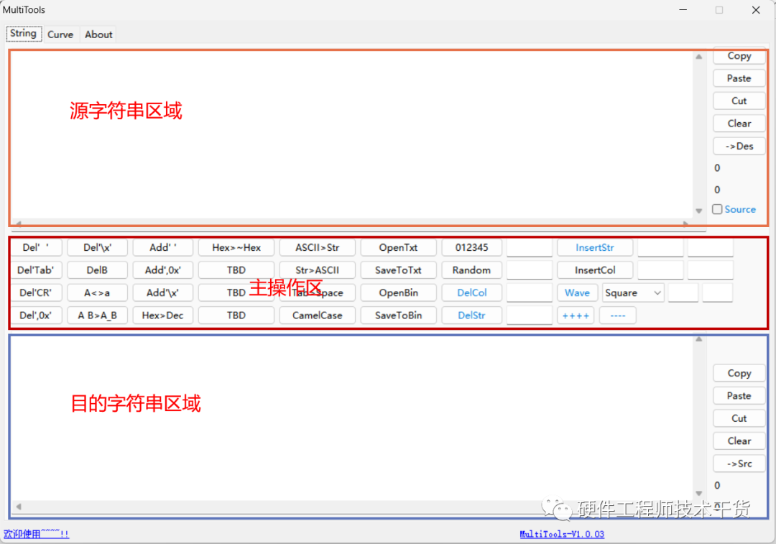Image resolution: width=776 pixels, height=544 pixels.
Task: Click the Del'CR' button
Action: pos(36,293)
